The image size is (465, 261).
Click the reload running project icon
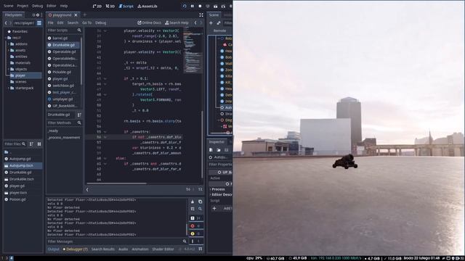pos(185,6)
